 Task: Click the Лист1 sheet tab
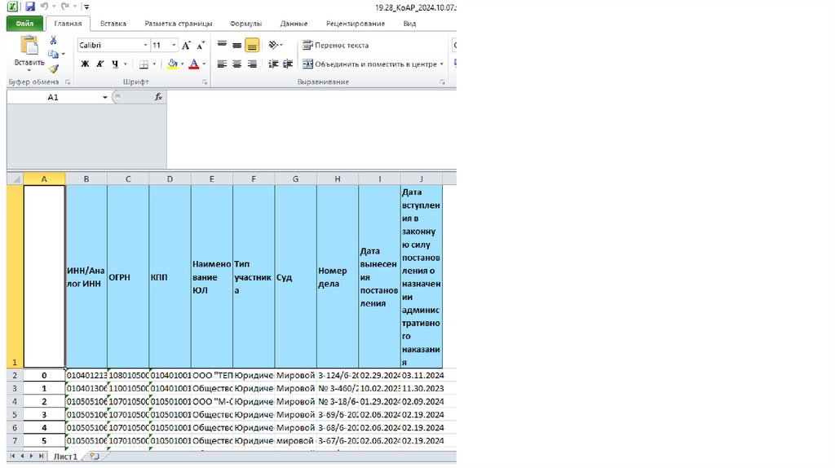tap(65, 457)
